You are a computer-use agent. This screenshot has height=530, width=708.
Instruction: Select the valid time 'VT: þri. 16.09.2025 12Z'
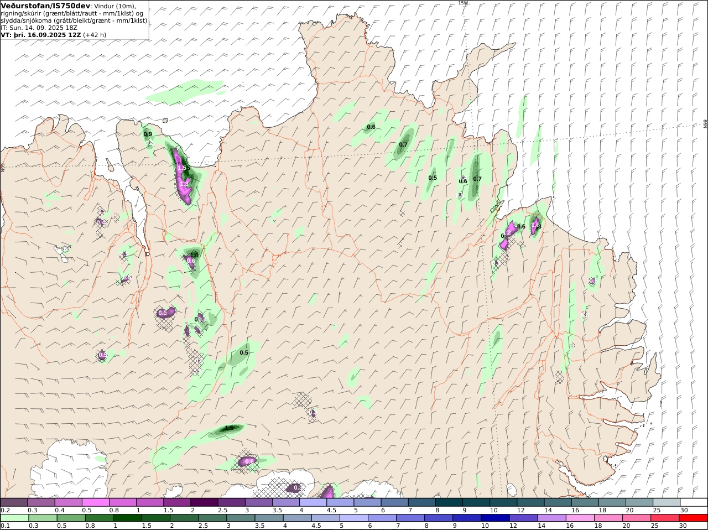point(41,35)
